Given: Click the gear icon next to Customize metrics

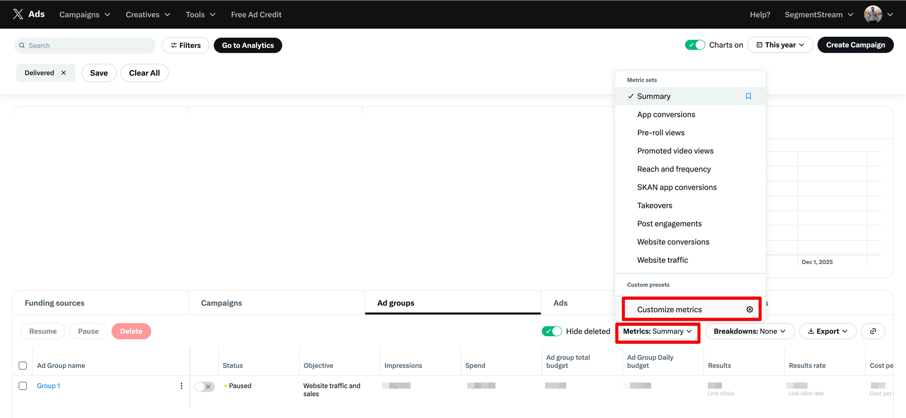Looking at the screenshot, I should 749,310.
